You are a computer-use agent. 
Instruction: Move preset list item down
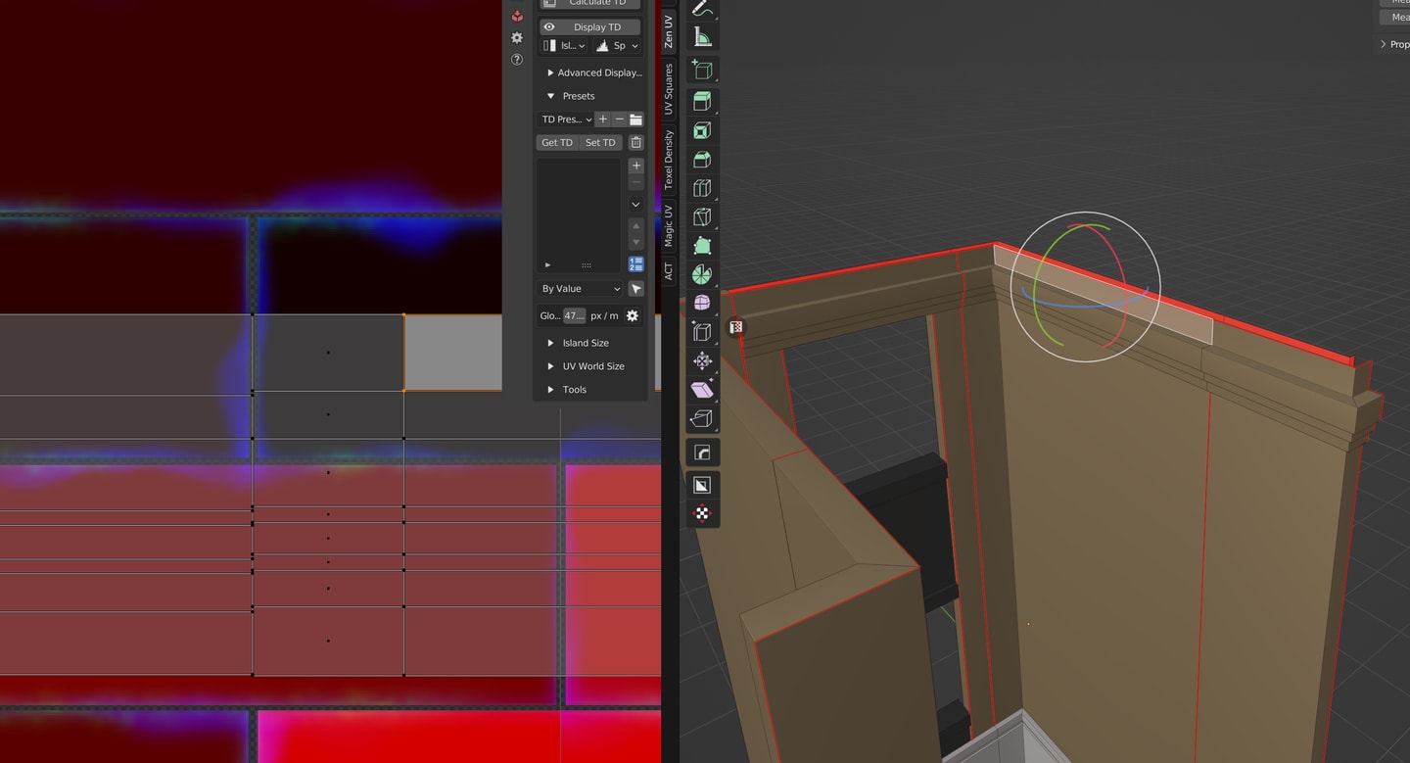pos(635,242)
